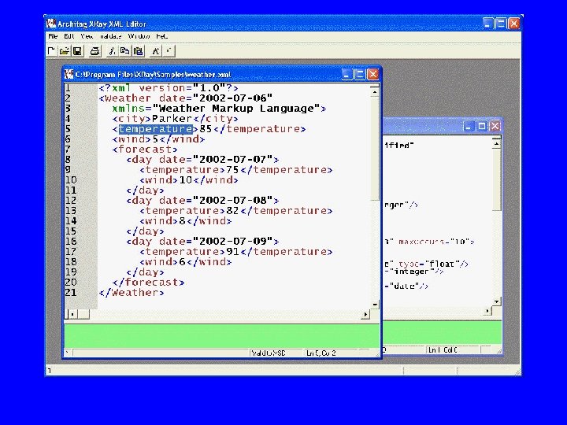
Task: Click the day date "2002-07-09" on line 16
Action: pyautogui.click(x=232, y=241)
